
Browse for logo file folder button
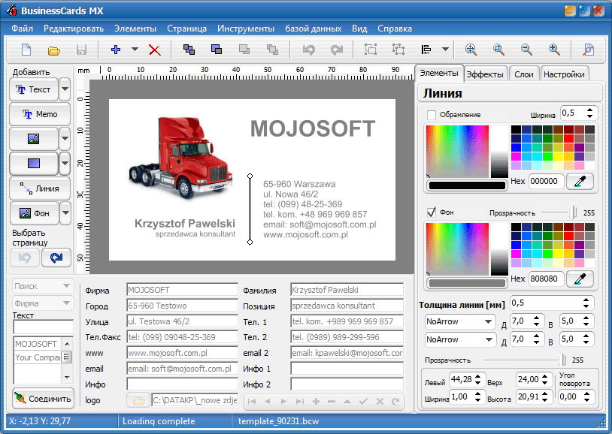tap(138, 400)
